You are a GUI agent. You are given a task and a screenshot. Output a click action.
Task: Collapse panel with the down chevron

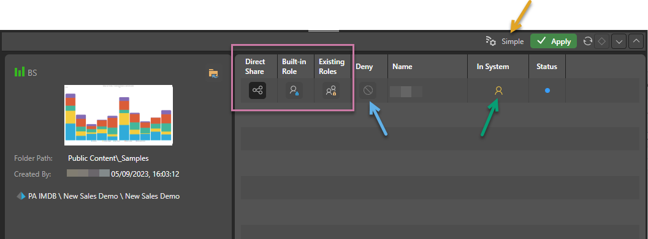click(619, 41)
